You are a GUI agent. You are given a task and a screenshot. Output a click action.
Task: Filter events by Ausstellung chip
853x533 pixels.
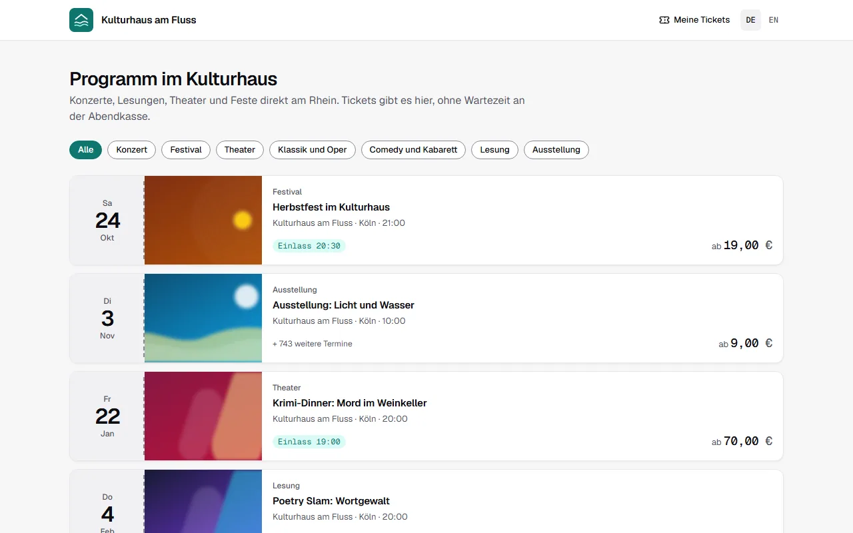pyautogui.click(x=556, y=150)
